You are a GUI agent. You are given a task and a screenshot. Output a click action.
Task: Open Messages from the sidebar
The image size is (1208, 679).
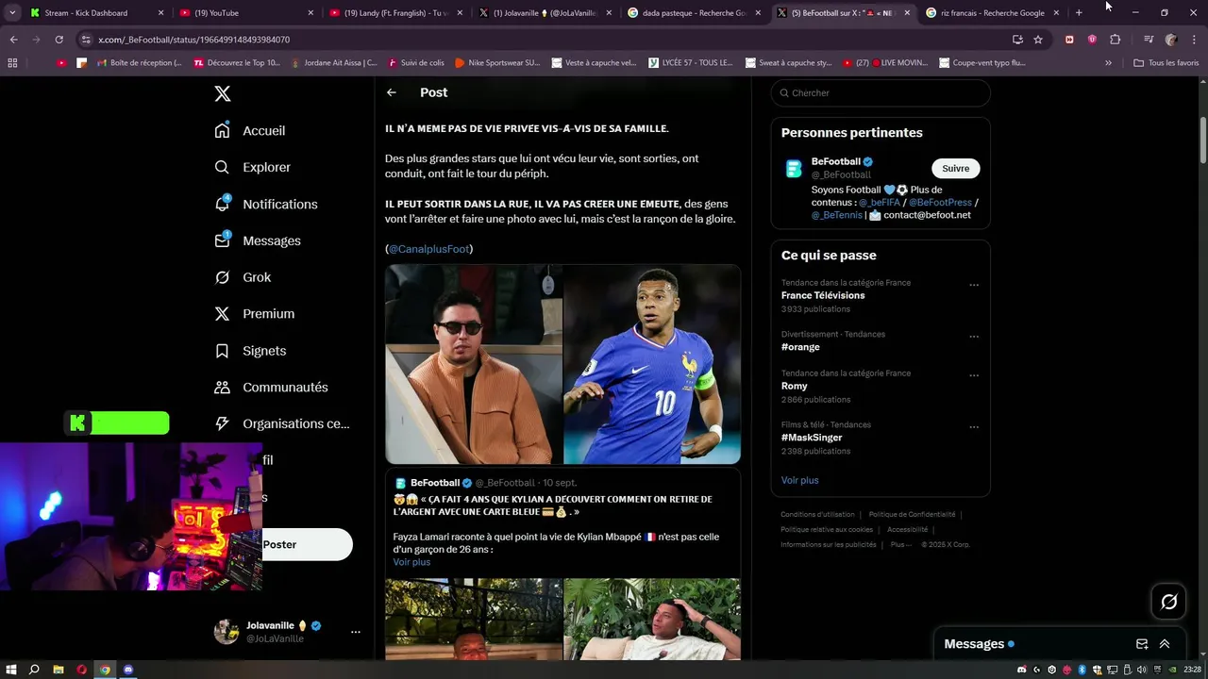click(x=258, y=240)
